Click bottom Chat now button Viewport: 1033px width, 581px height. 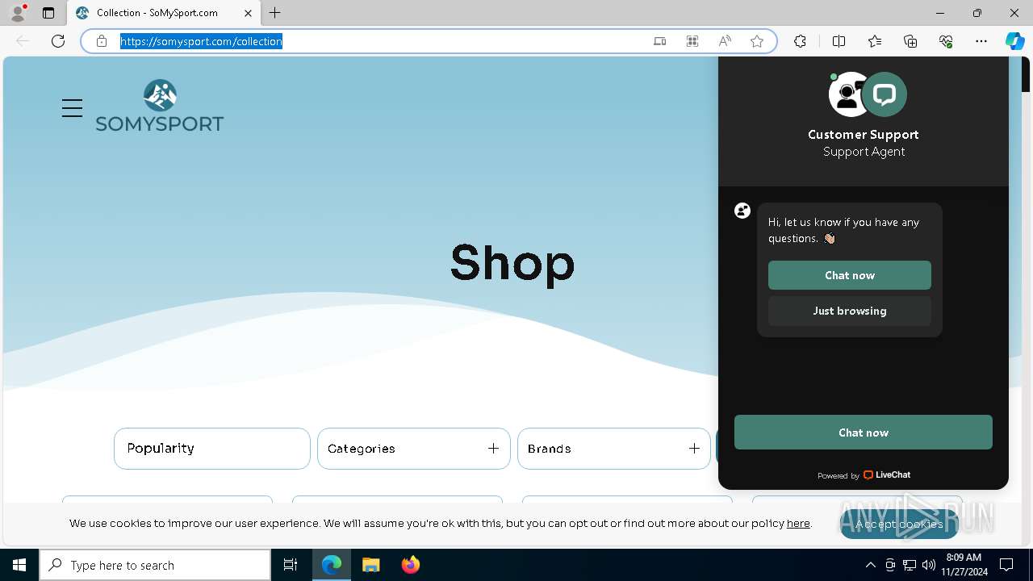point(864,433)
